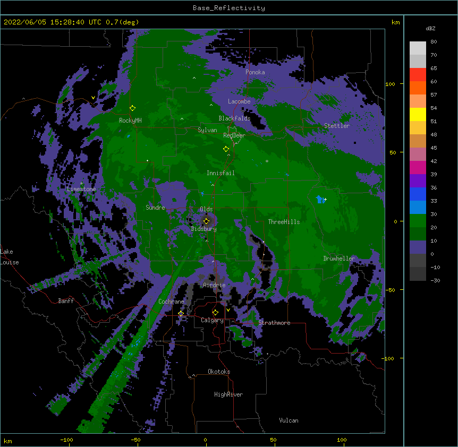Click the -100 tick on bottom axis
Viewport: 458px width, 447px height.
tap(66, 440)
